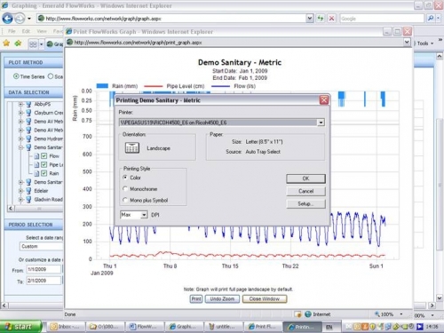Image resolution: width=444 pixels, height=333 pixels.
Task: Click the Edelair station icon
Action: (28, 191)
